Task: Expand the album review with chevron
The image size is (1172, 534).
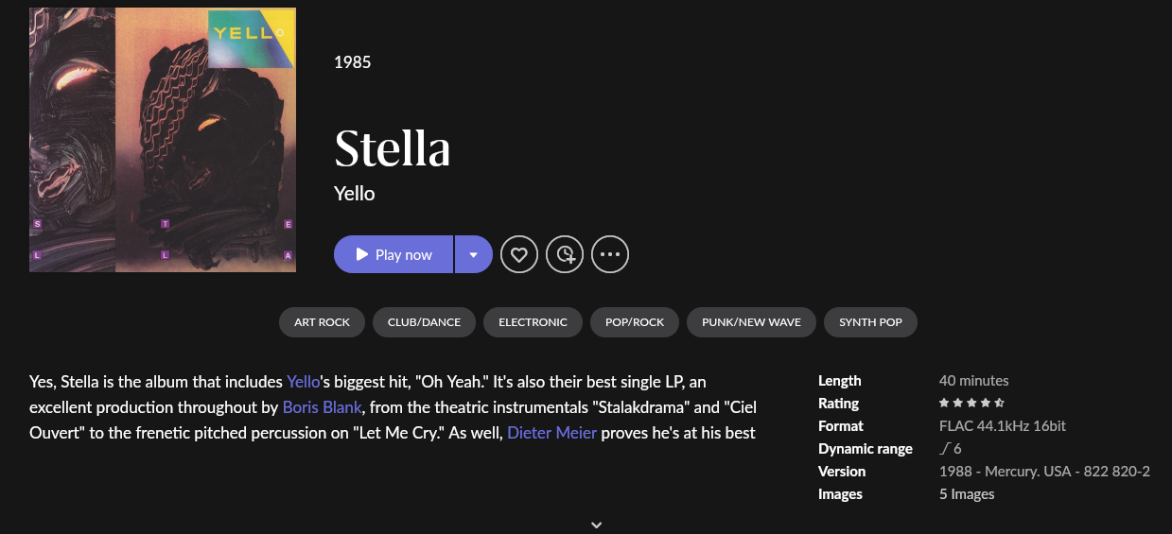Action: click(596, 525)
